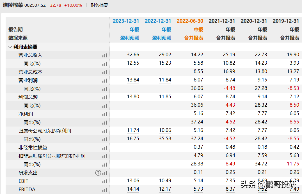Select the 2019-12-31 column header
The image size is (302, 194).
pyautogui.click(x=286, y=21)
